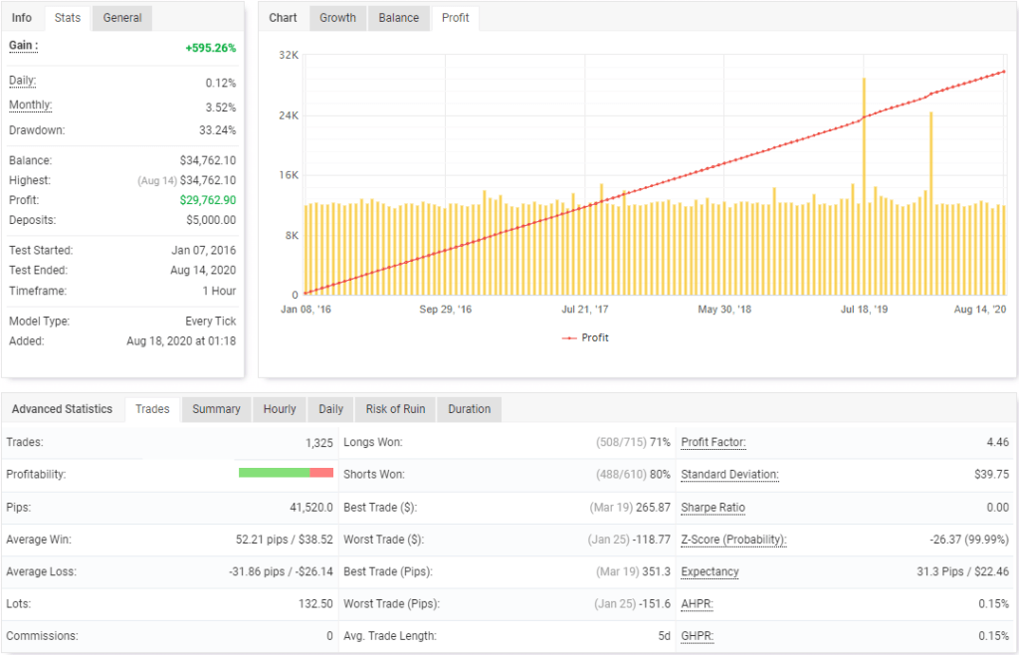View the Daily statistics tab

(329, 408)
